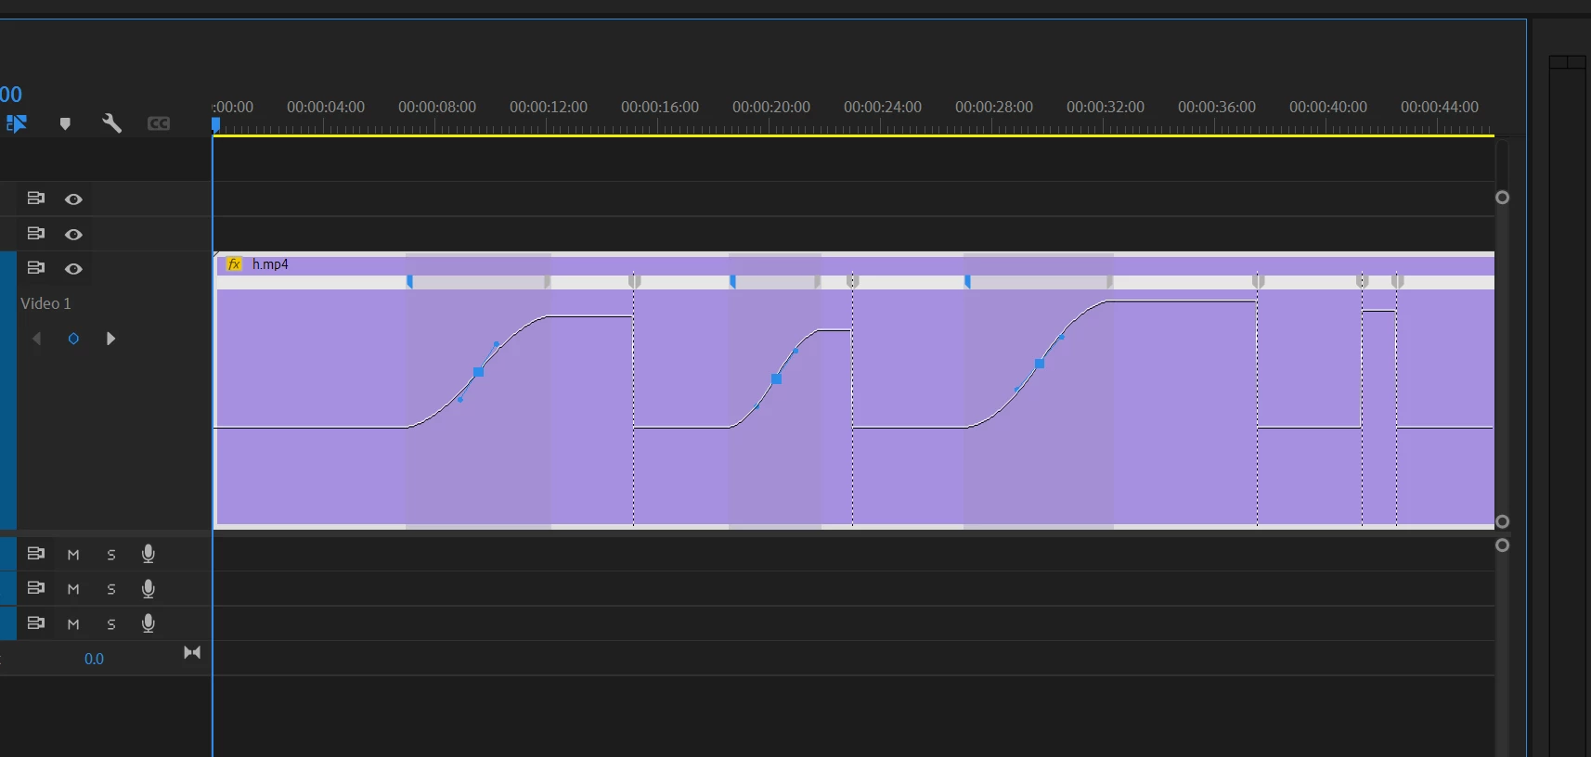Select the first blue speed keyframe marker
This screenshot has height=757, width=1591.
[409, 281]
